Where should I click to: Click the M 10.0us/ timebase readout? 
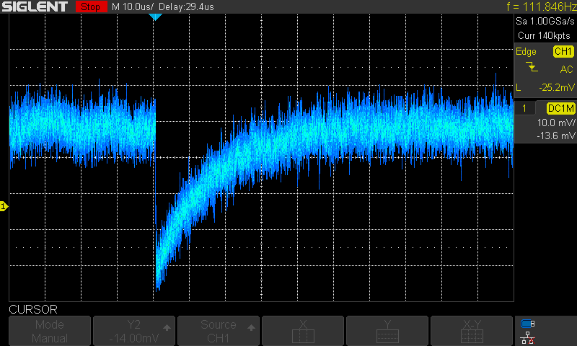pyautogui.click(x=133, y=7)
